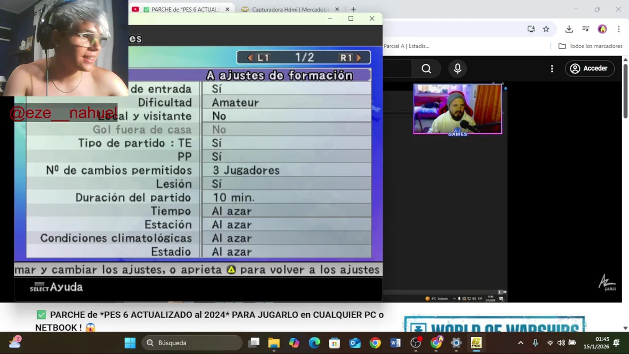Open Word from taskbar
This screenshot has width=629, height=354.
click(395, 343)
